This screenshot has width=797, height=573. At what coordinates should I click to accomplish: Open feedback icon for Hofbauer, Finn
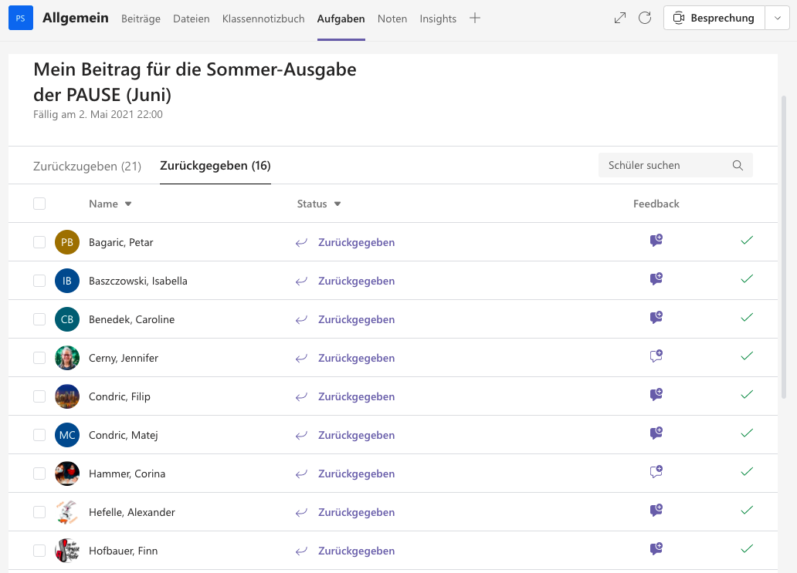click(x=656, y=549)
